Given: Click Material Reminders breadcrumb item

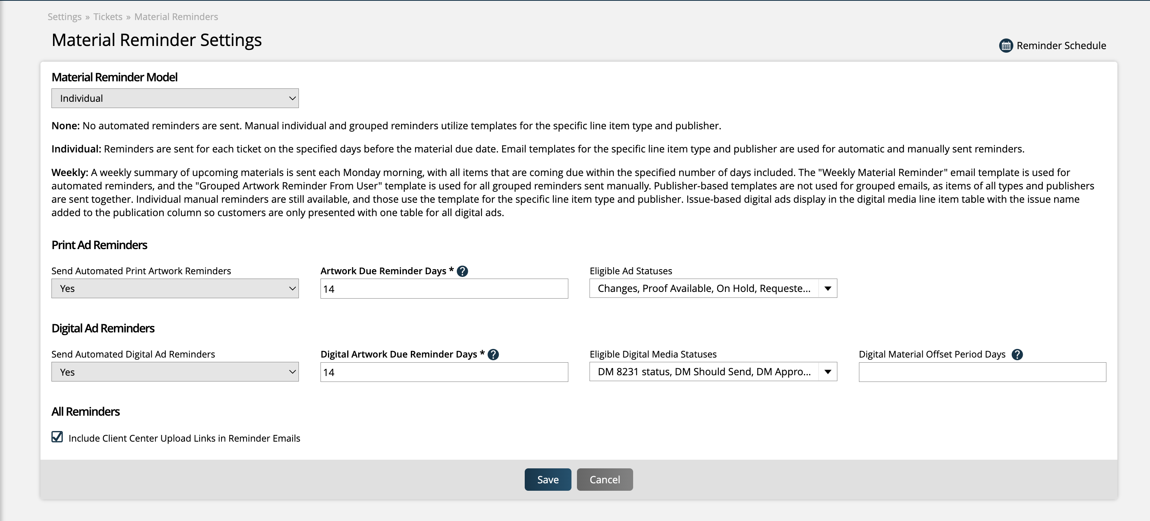Looking at the screenshot, I should (x=176, y=17).
